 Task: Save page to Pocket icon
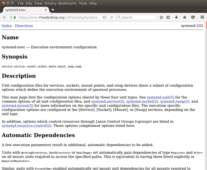tap(193, 17)
